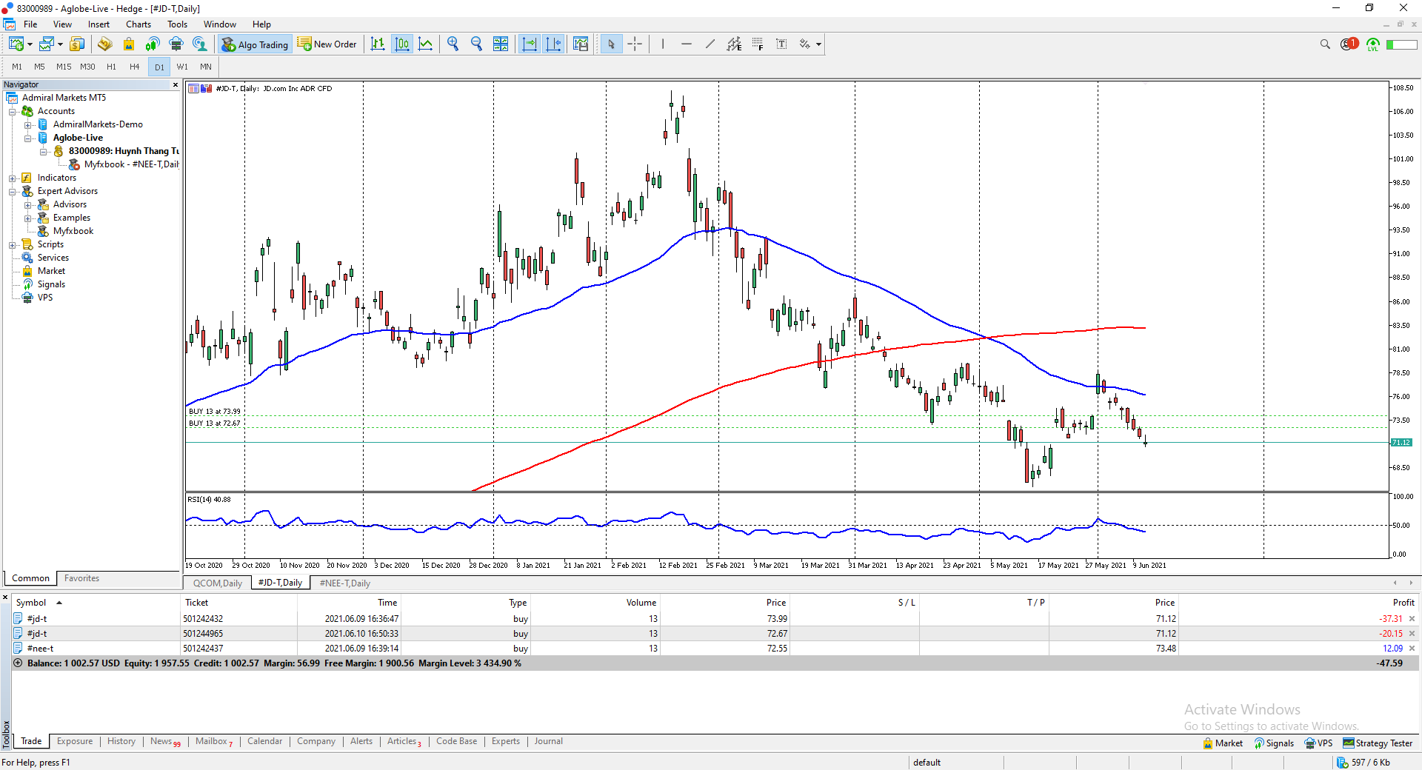
Task: Expand the AdmiralMarkets-Demo account node
Action: coord(28,125)
